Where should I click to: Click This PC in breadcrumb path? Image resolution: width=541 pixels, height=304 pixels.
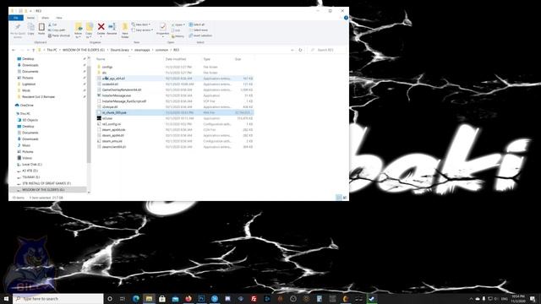52,50
